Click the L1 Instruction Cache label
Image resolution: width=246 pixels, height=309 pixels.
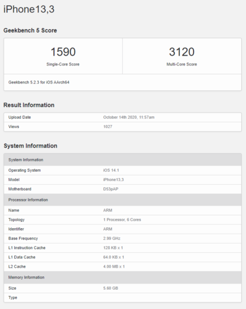point(27,248)
